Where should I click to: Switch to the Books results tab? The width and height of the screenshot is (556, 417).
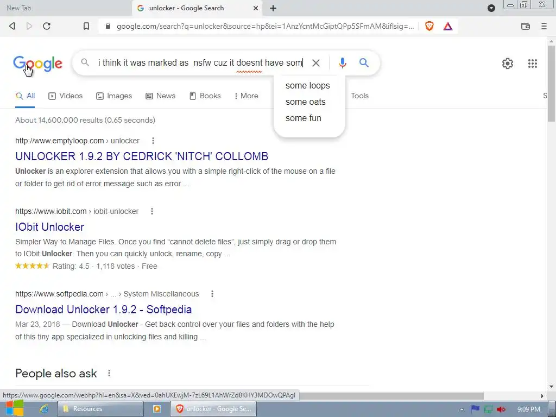(205, 96)
